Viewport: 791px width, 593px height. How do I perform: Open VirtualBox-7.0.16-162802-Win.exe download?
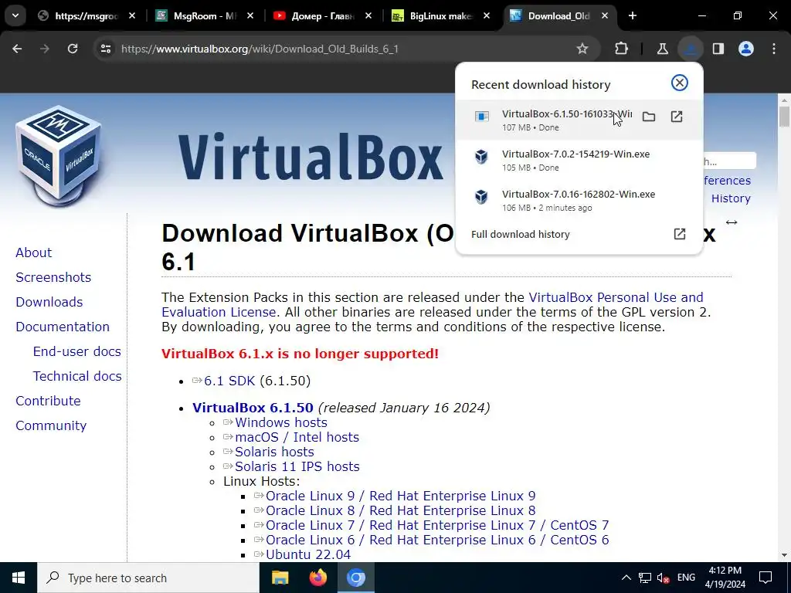point(579,200)
